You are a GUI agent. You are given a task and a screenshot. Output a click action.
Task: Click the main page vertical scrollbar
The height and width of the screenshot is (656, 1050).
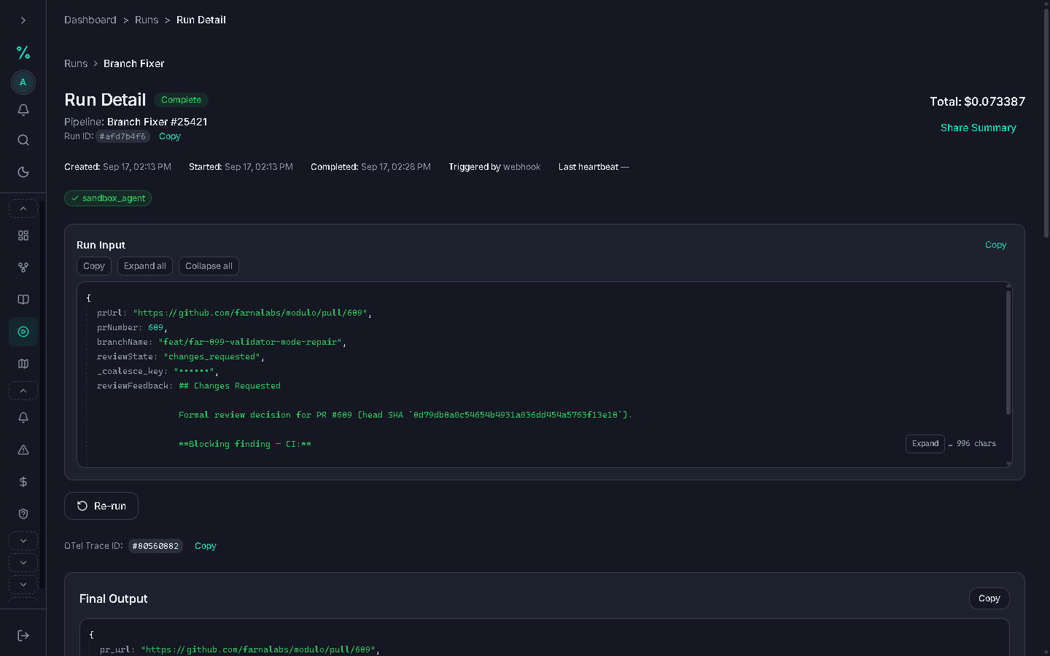1046,124
